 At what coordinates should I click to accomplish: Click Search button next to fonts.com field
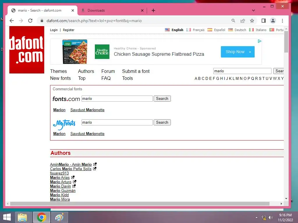[x=162, y=99]
